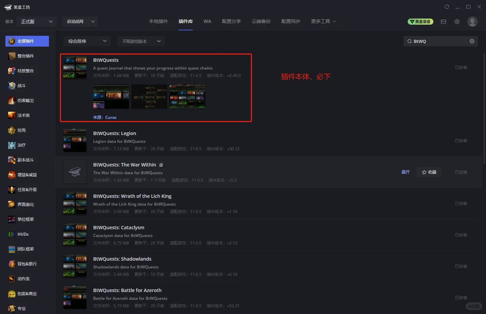Switch to the 云端备份 tab
486x314 pixels.
point(261,22)
